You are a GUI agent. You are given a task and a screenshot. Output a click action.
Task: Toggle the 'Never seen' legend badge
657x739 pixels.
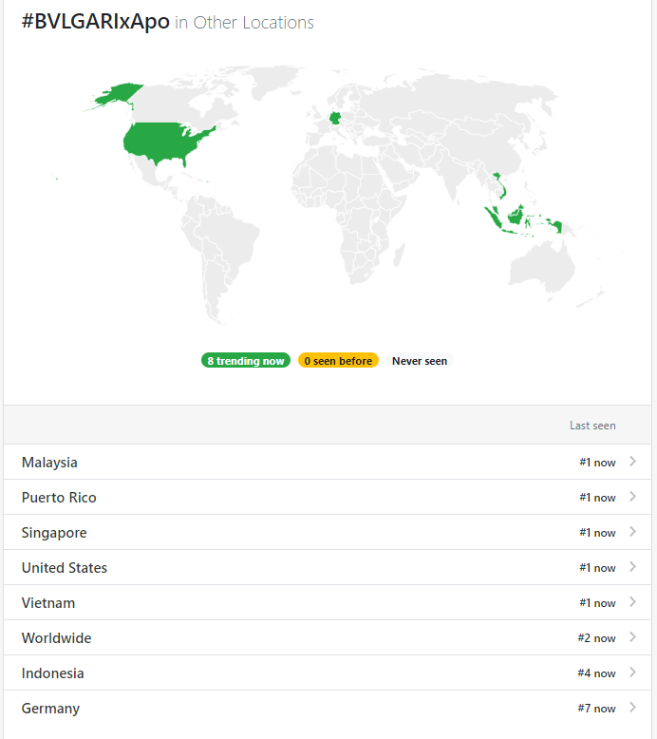(x=420, y=361)
